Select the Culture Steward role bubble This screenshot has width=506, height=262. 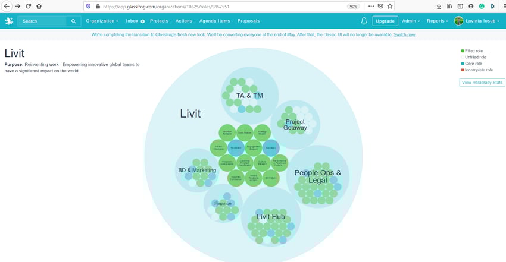click(262, 163)
